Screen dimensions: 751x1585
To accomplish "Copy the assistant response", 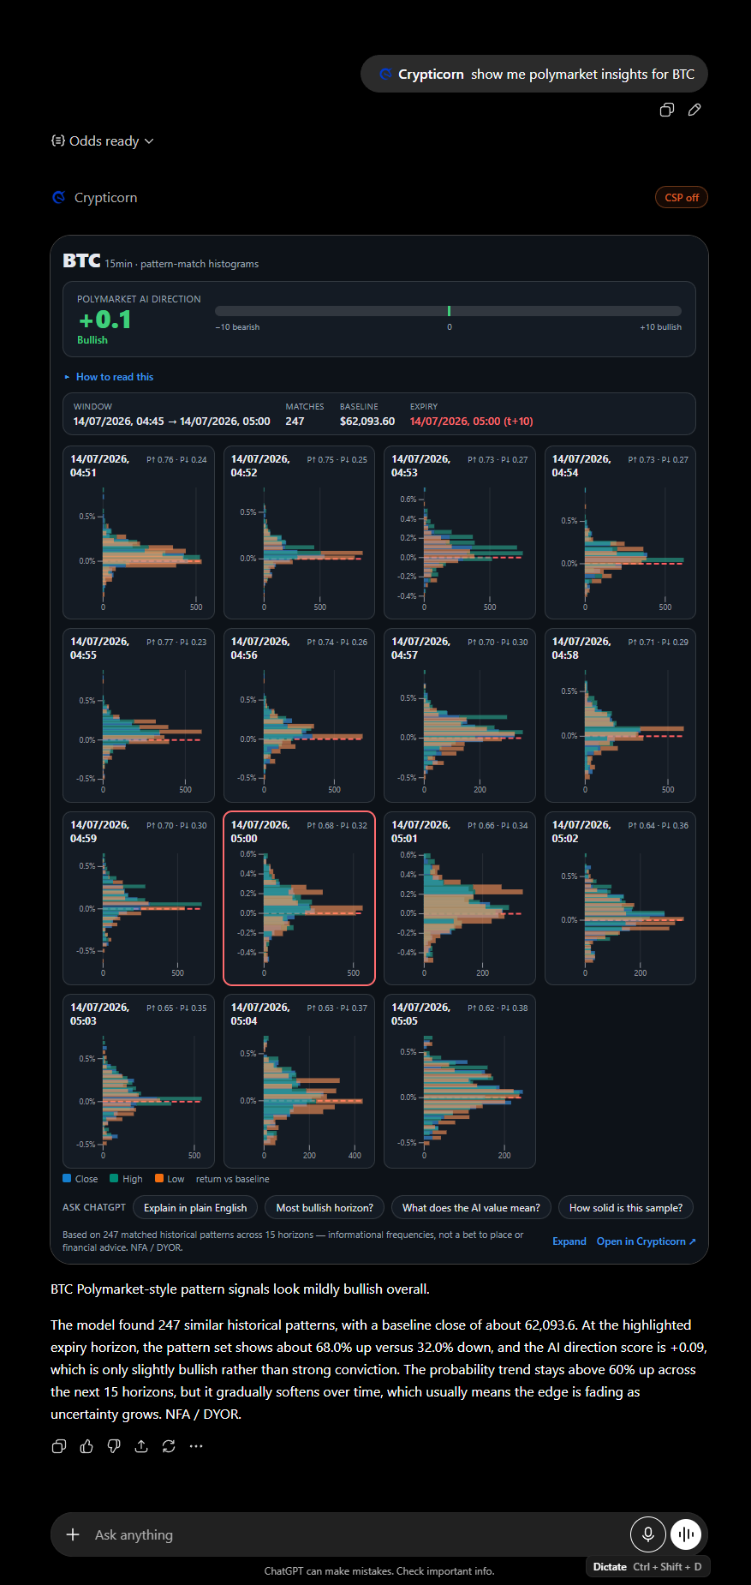I will coord(59,1446).
